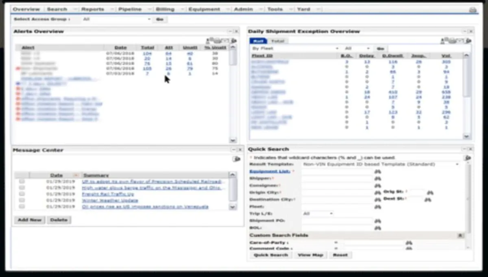Tick the High water slows barge traffic checkbox

pos(22,188)
